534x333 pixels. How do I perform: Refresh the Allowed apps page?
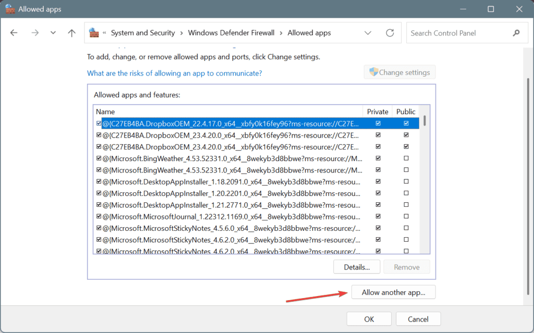[x=390, y=33]
